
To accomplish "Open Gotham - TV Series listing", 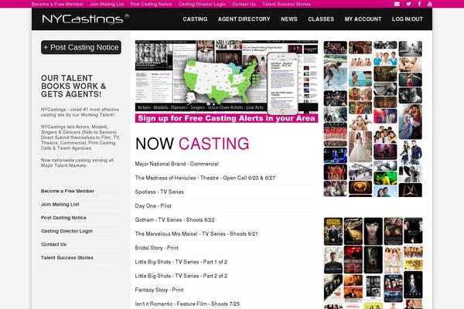I will [x=175, y=220].
